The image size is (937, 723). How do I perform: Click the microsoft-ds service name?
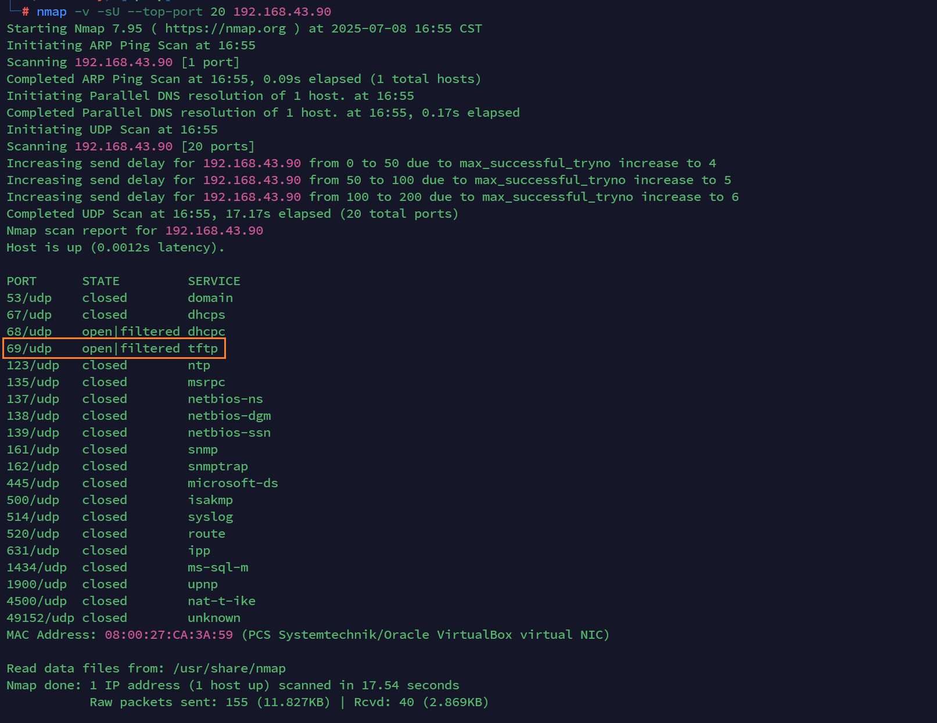(x=232, y=483)
